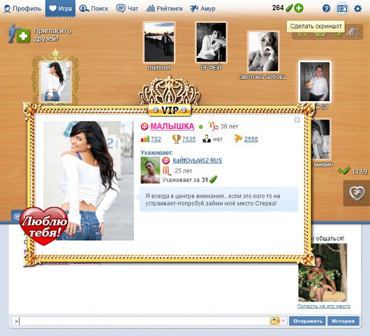Open светлана албова's player photo
Viewport: 370px width, 336px height.
(263, 51)
